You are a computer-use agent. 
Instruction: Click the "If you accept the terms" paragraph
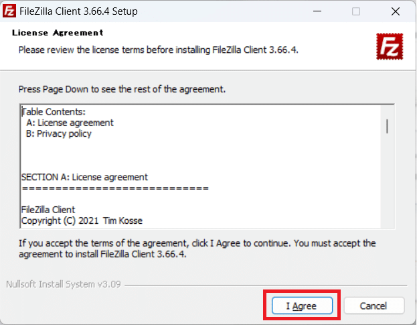click(x=197, y=248)
